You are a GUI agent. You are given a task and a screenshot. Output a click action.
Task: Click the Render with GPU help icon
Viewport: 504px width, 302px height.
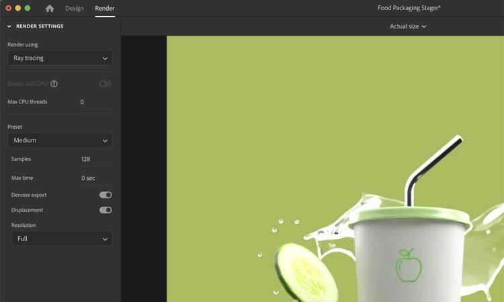[54, 84]
